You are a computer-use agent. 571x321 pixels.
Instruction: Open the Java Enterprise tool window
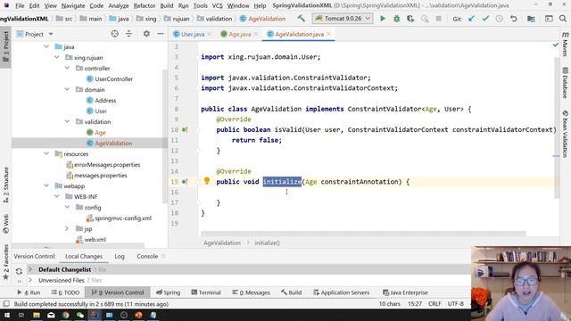405,292
